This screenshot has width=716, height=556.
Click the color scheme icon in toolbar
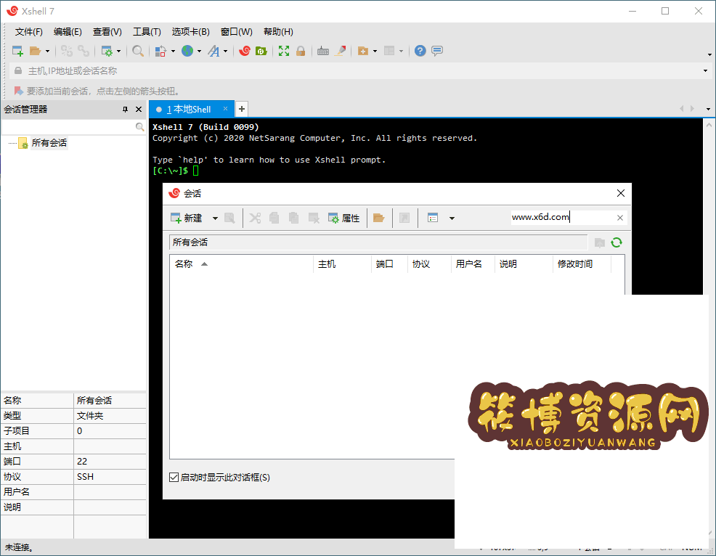pos(160,51)
